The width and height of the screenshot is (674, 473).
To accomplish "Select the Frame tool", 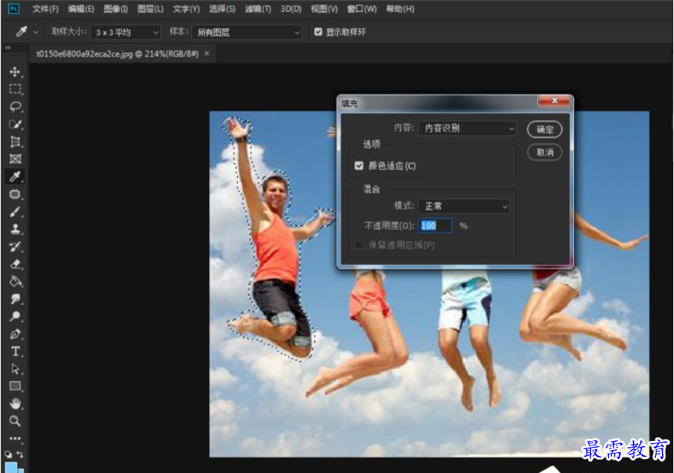I will coord(16,159).
